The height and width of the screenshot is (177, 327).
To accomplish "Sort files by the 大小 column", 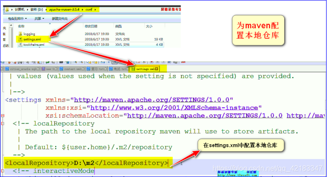I will (x=149, y=27).
